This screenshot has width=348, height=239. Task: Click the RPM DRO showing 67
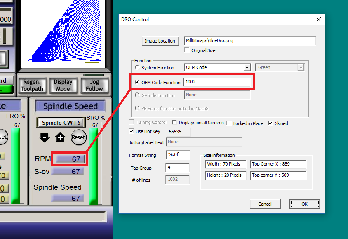tap(70, 159)
